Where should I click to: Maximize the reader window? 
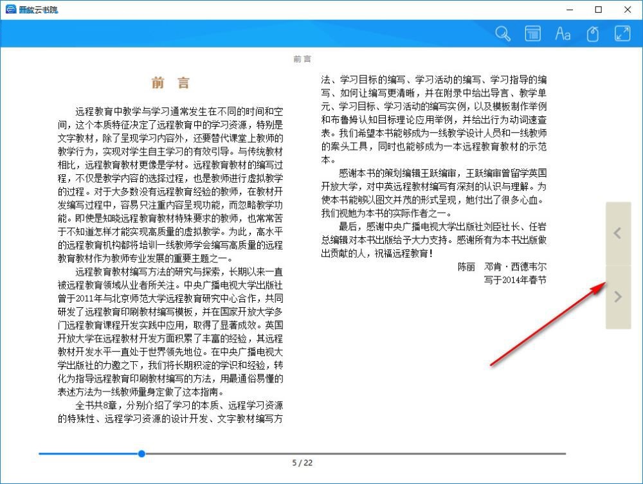point(598,10)
